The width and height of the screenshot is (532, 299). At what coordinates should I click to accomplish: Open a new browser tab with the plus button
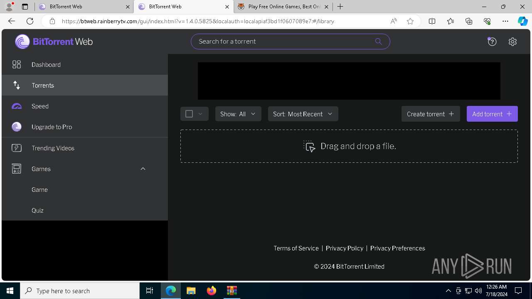pos(340,7)
